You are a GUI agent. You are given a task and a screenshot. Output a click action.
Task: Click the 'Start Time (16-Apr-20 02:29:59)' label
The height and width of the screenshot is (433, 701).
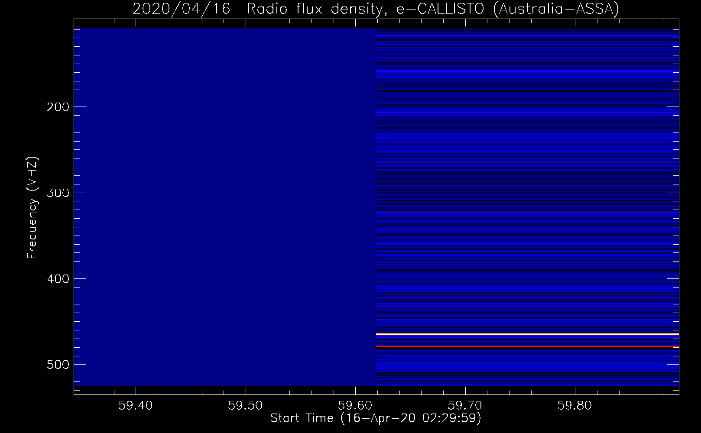click(376, 418)
